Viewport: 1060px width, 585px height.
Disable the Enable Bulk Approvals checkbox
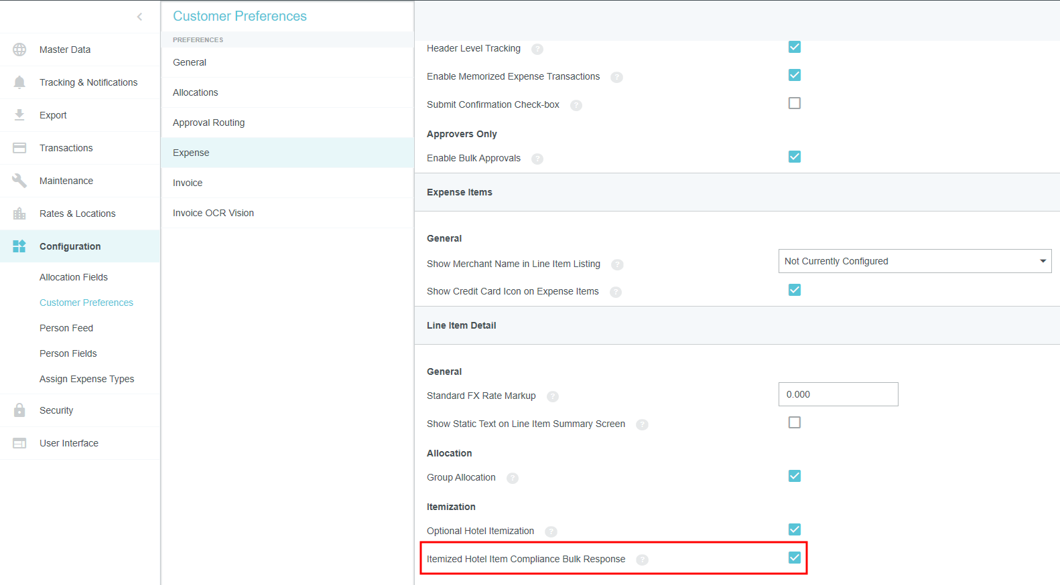(x=795, y=157)
